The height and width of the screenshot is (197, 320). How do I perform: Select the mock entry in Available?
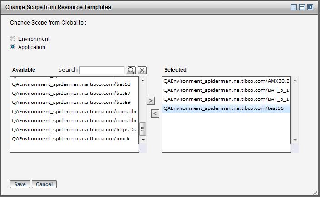(71, 138)
